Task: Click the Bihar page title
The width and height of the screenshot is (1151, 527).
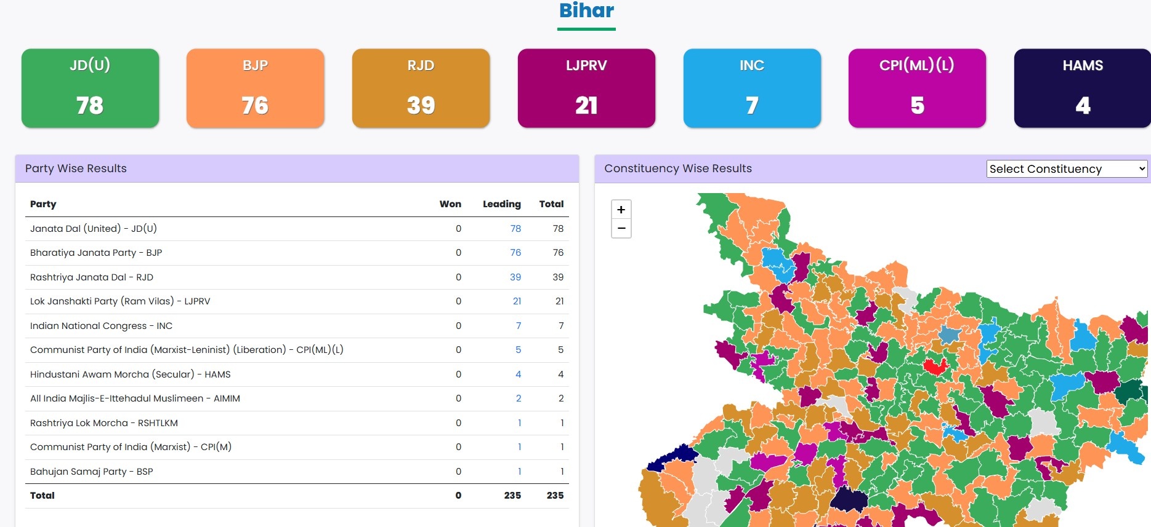Action: point(586,10)
